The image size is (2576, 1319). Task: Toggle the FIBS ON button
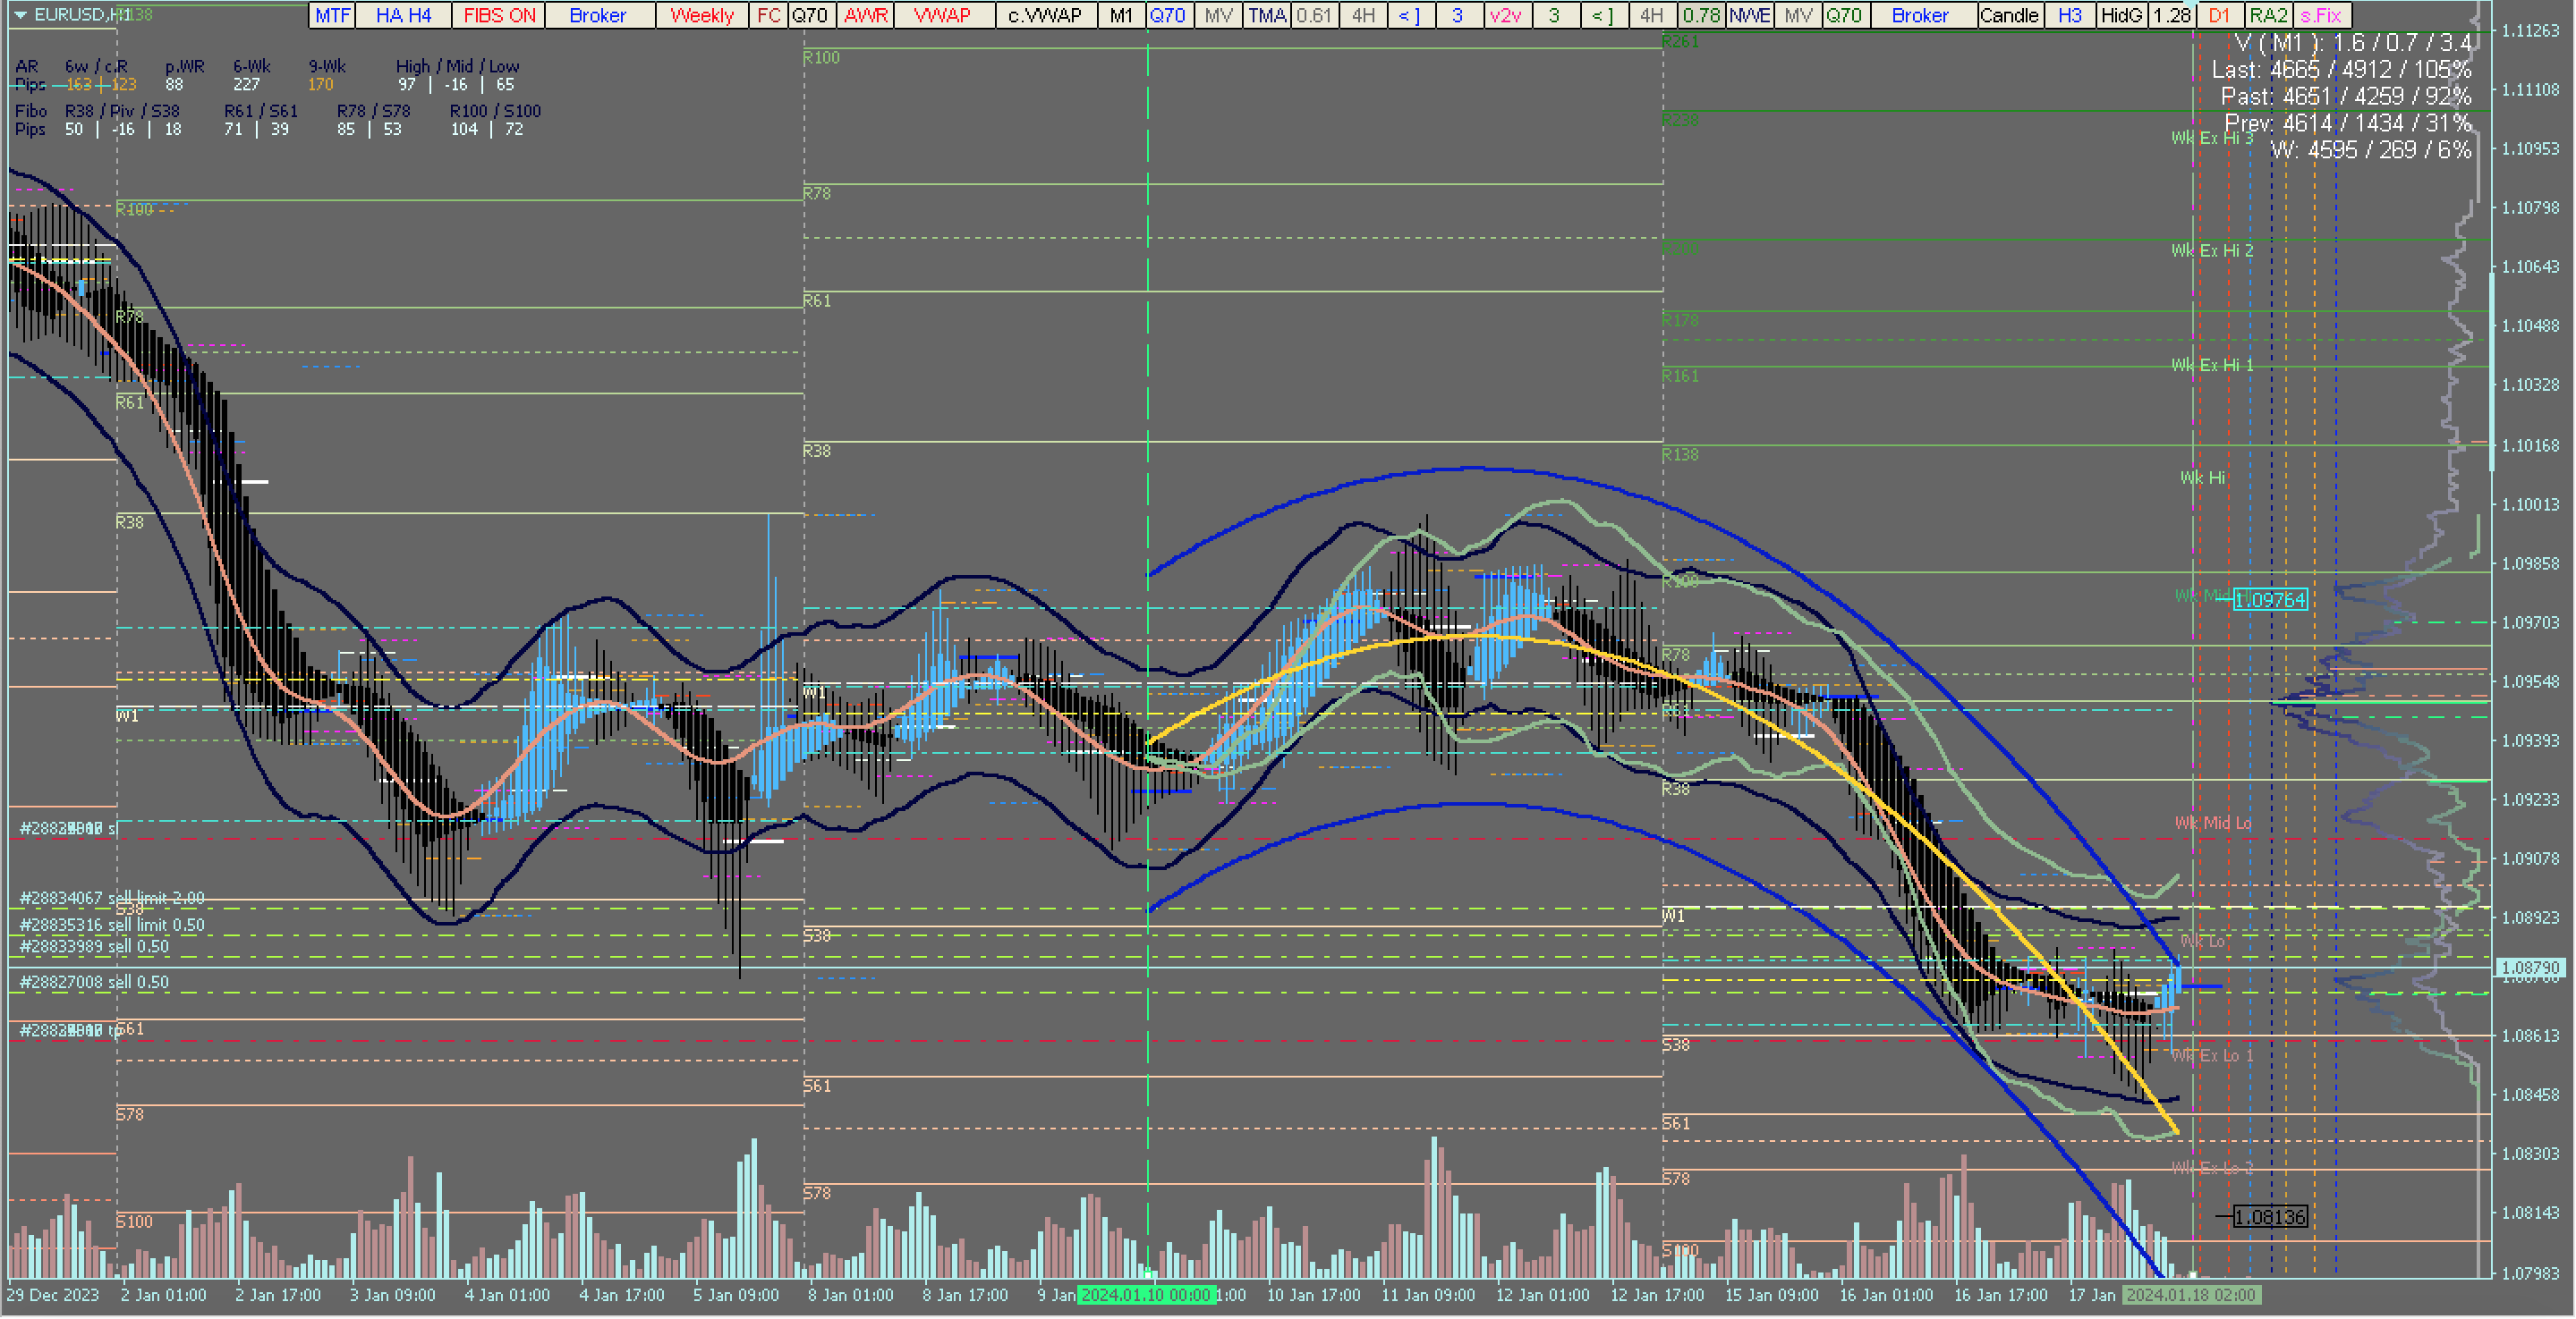coord(499,15)
